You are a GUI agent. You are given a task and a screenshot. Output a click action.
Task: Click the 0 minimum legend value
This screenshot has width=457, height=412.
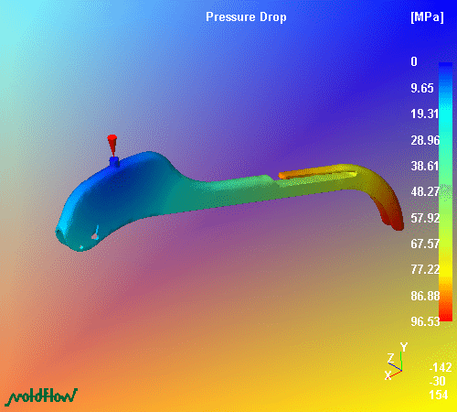[x=414, y=61]
